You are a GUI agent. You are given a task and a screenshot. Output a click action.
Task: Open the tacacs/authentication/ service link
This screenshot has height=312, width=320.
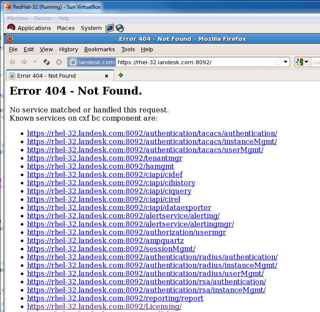click(152, 133)
